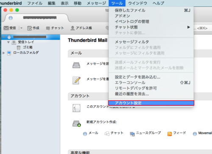Click the 受信 envelope icon in toolbar
212x154 pixels.
tap(6, 28)
